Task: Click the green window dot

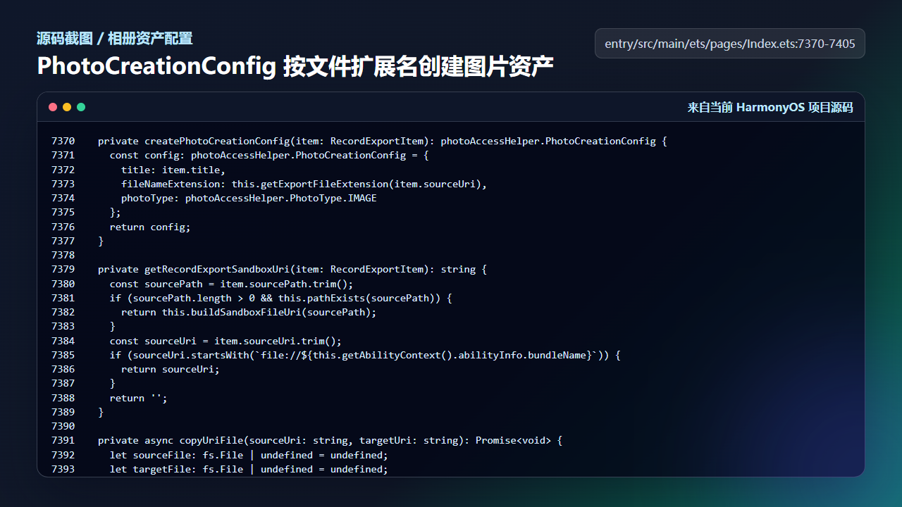Action: pos(81,107)
